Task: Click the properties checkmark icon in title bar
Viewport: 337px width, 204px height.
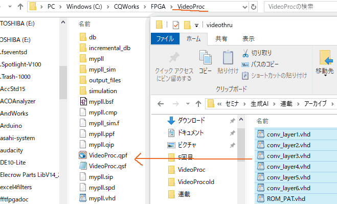Action: (176, 25)
